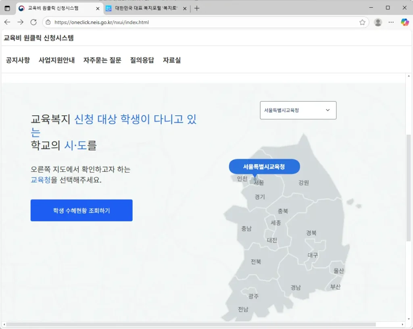Click the browser refresh icon
413x329 pixels.
(x=33, y=22)
